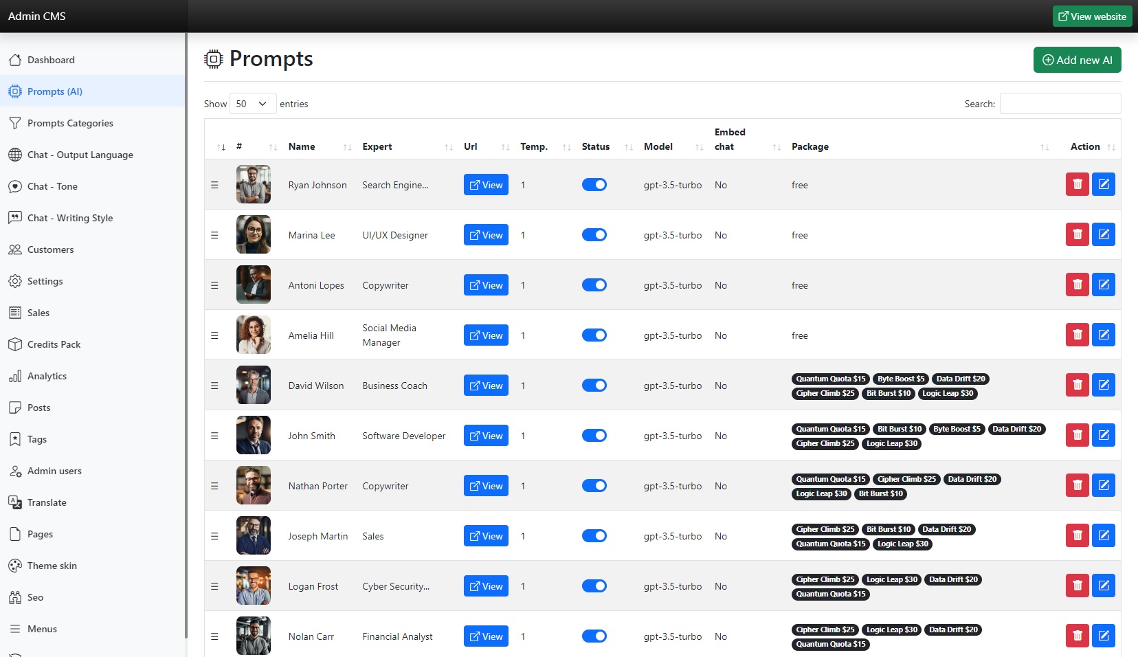Screen dimensions: 1138x657
Task: Turn off Logan Frost's status switch
Action: (594, 586)
